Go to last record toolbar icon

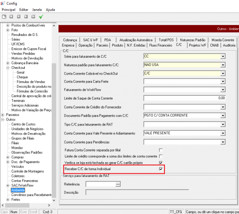[x=33, y=17]
